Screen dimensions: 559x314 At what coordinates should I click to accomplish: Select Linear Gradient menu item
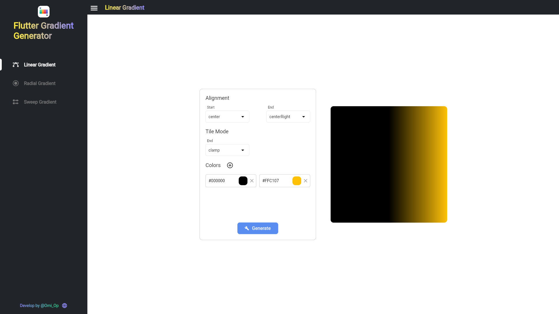(39, 65)
